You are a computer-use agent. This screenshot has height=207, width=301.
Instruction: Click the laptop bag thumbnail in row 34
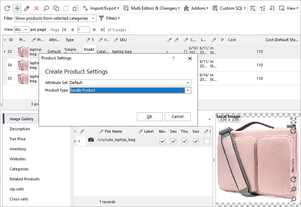(x=23, y=65)
